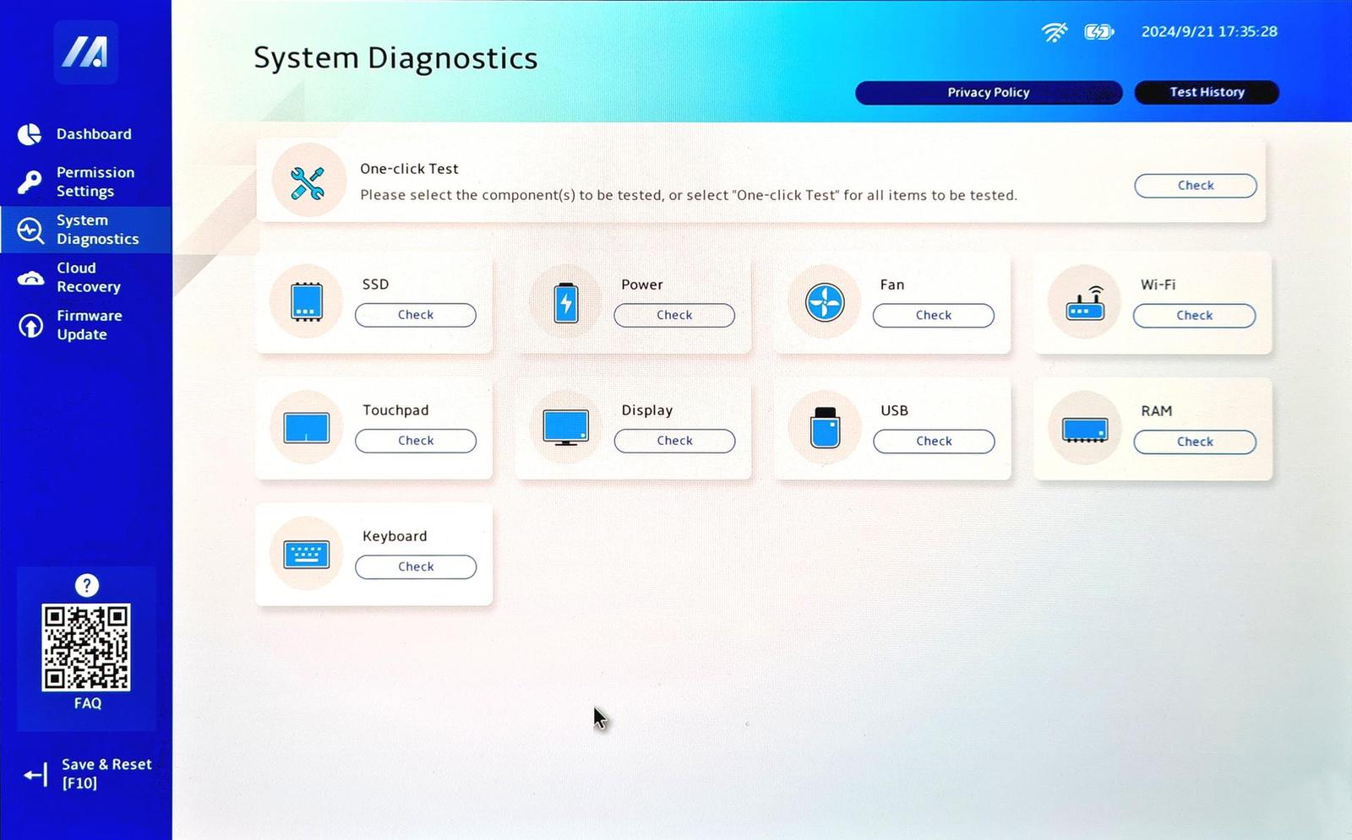Click the RAM label text

tap(1157, 411)
